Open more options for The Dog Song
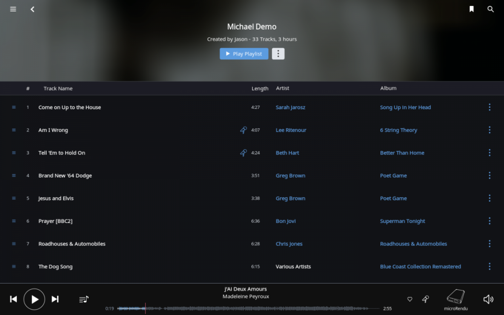Image resolution: width=504 pixels, height=315 pixels. point(489,266)
